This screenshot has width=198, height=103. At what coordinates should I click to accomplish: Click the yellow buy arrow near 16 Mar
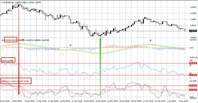[63, 54]
